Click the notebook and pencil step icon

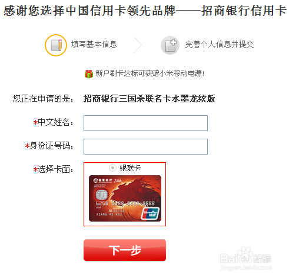56,45
